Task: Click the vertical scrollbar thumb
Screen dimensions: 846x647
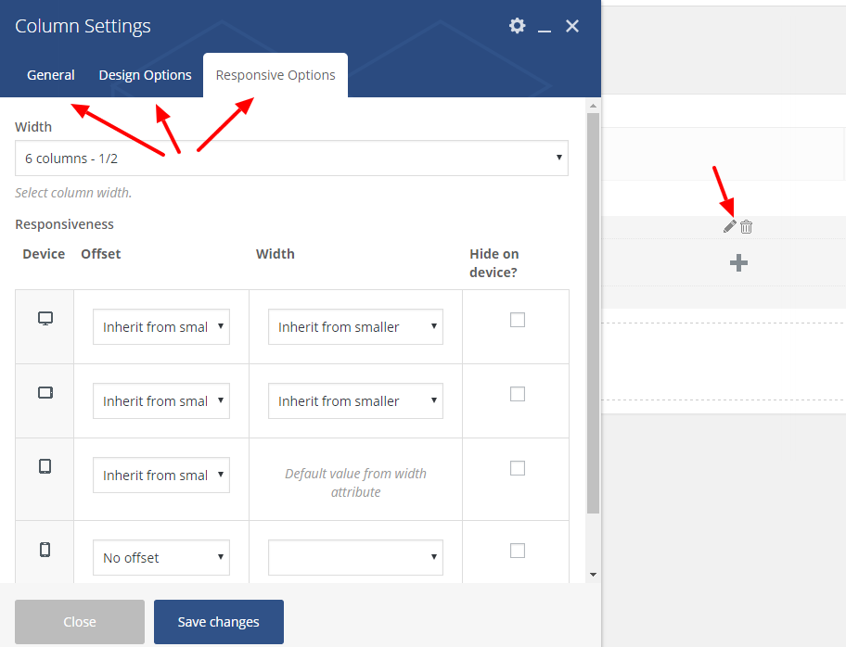Action: [593, 312]
